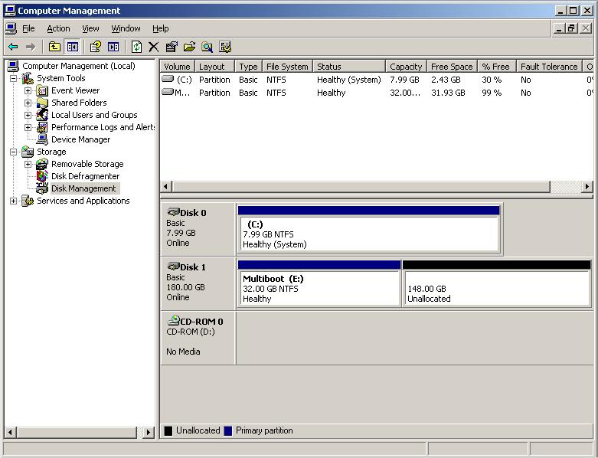The height and width of the screenshot is (458, 598).
Task: Toggle the Show/Hide Console Tree button
Action: [x=72, y=47]
